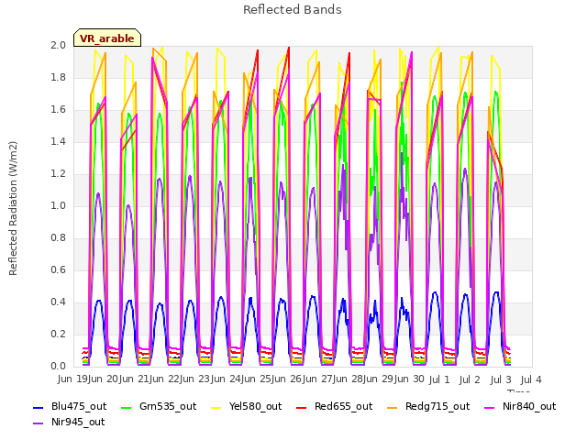Click the 1.2 y-axis tick label
The height and width of the screenshot is (440, 587).
tap(58, 173)
